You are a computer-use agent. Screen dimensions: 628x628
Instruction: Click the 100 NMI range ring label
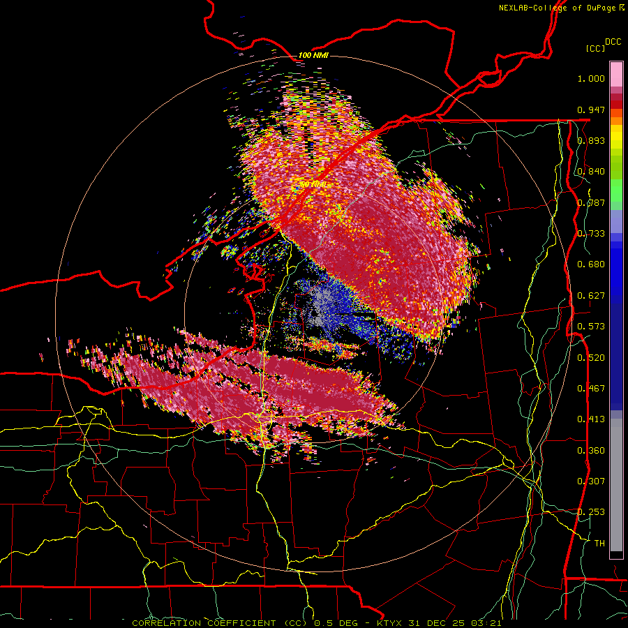click(313, 55)
